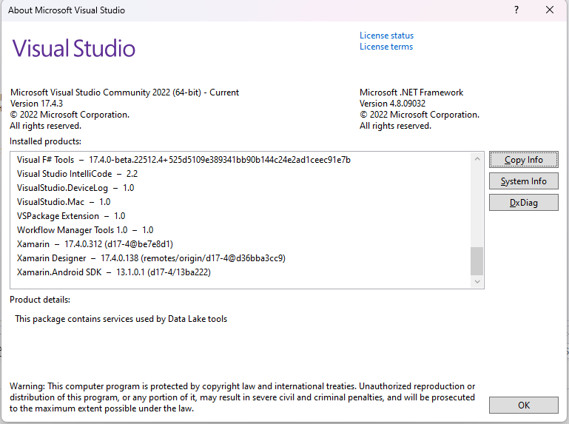The height and width of the screenshot is (424, 569).
Task: Click the scroll down arrow in product list
Action: tap(477, 282)
